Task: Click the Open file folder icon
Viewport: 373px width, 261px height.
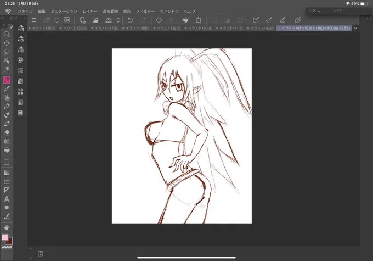Action: click(95, 20)
